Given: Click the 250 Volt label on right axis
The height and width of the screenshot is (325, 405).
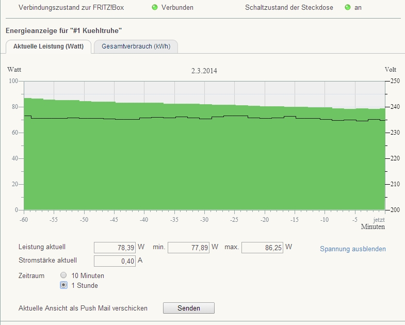Looking at the screenshot, I should tap(395, 82).
